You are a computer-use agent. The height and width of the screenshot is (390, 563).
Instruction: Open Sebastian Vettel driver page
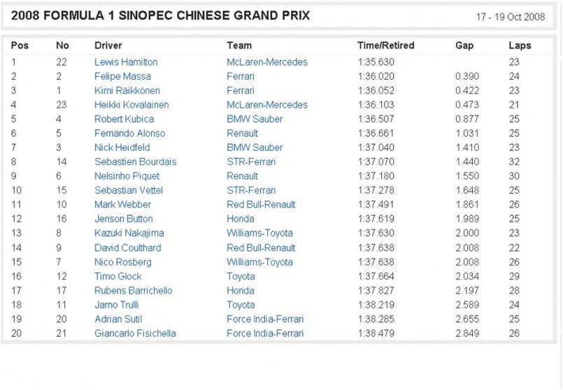coord(129,191)
